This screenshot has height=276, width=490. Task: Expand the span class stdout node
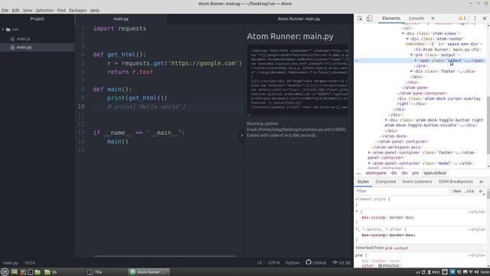(416, 61)
